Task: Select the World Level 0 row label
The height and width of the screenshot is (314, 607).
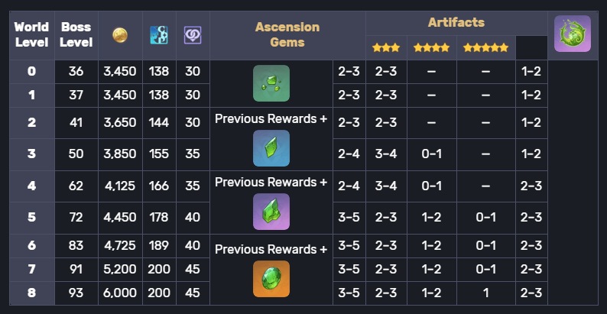Action: click(x=32, y=72)
